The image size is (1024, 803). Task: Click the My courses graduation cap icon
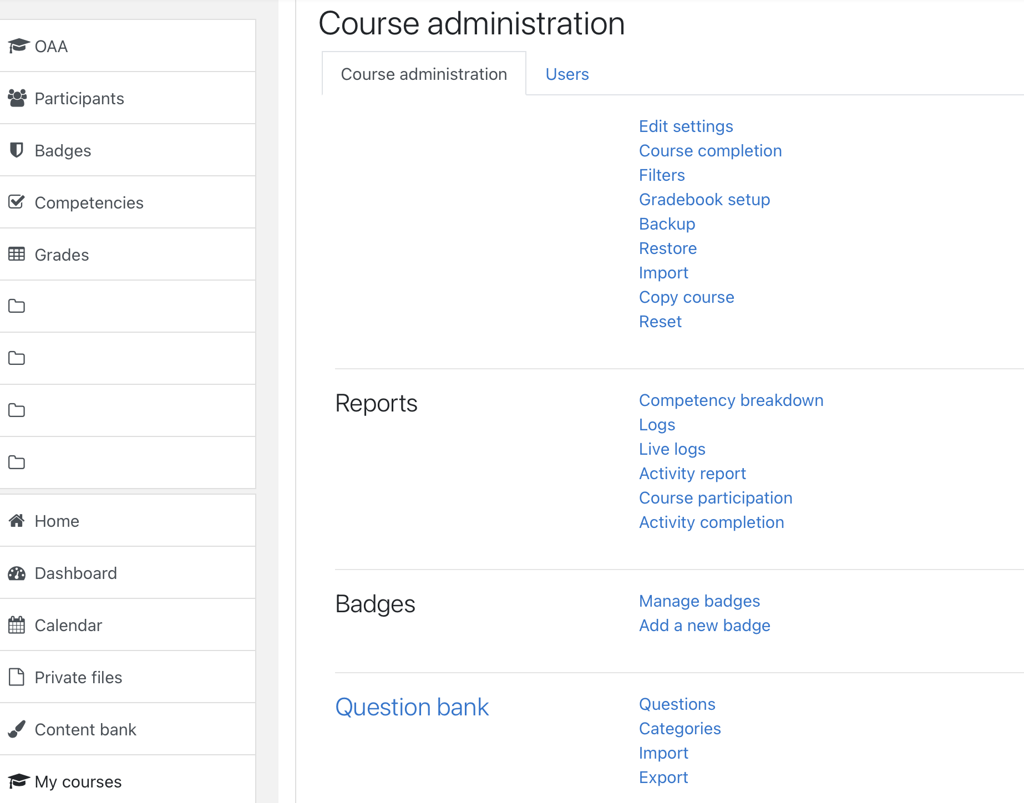(18, 781)
